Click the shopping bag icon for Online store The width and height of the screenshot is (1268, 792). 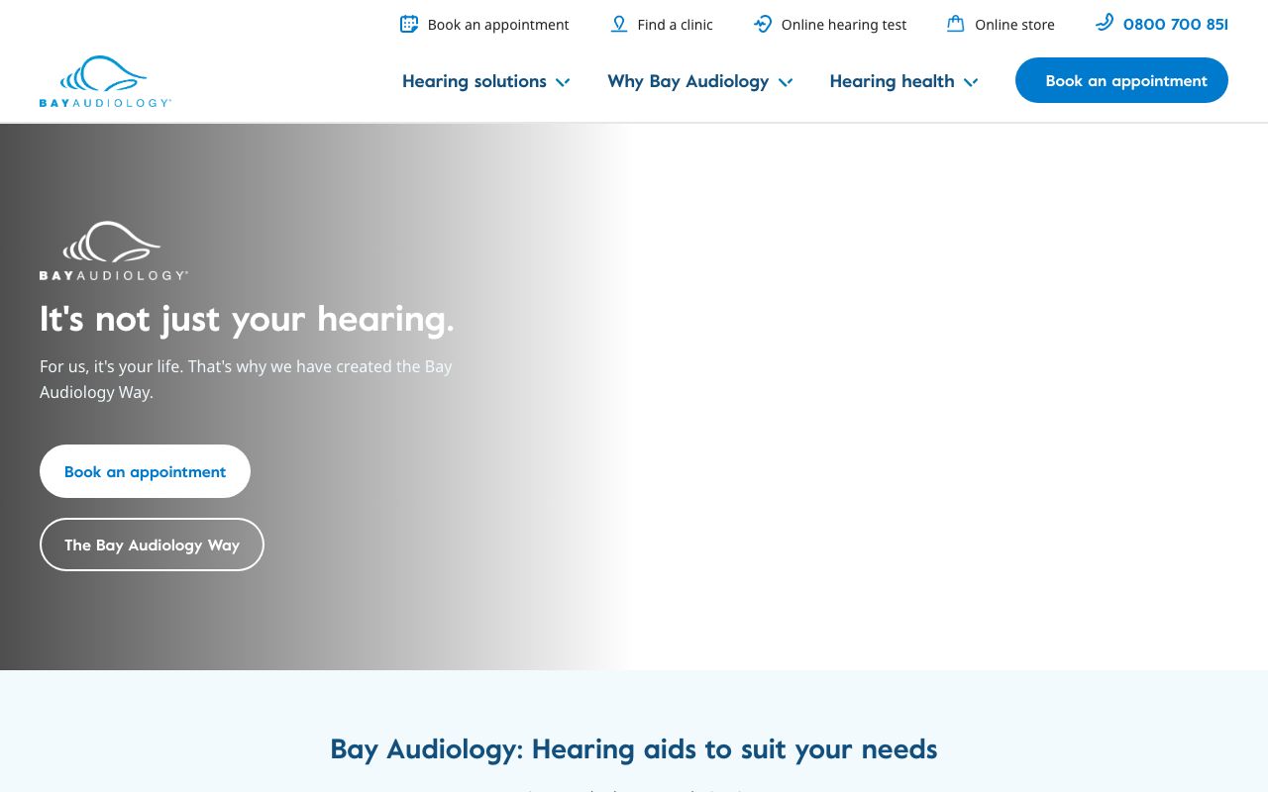[x=955, y=24]
